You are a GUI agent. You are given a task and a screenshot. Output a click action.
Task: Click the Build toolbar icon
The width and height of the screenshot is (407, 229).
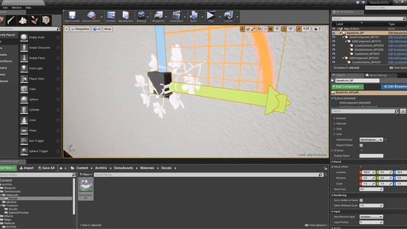tap(193, 17)
